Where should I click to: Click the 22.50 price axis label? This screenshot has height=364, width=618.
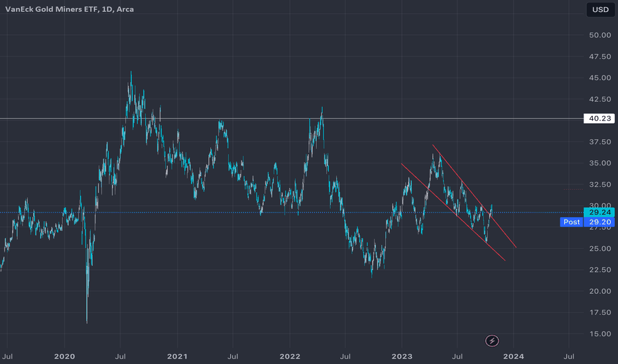point(600,270)
